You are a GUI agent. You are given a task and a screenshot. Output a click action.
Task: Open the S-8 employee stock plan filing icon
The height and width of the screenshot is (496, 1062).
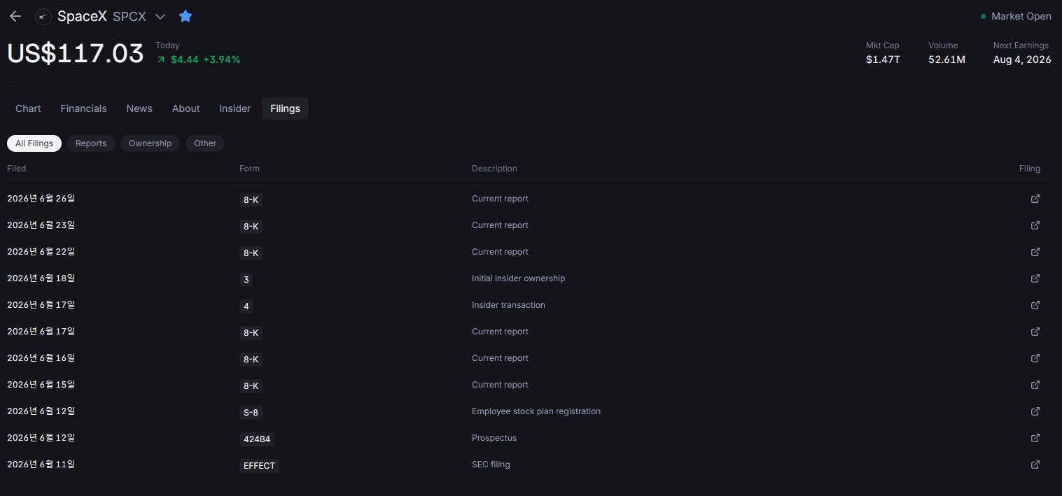[x=1035, y=411]
